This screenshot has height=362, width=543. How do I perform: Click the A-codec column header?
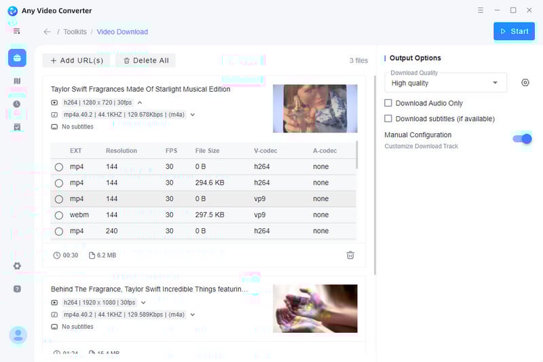tap(325, 151)
